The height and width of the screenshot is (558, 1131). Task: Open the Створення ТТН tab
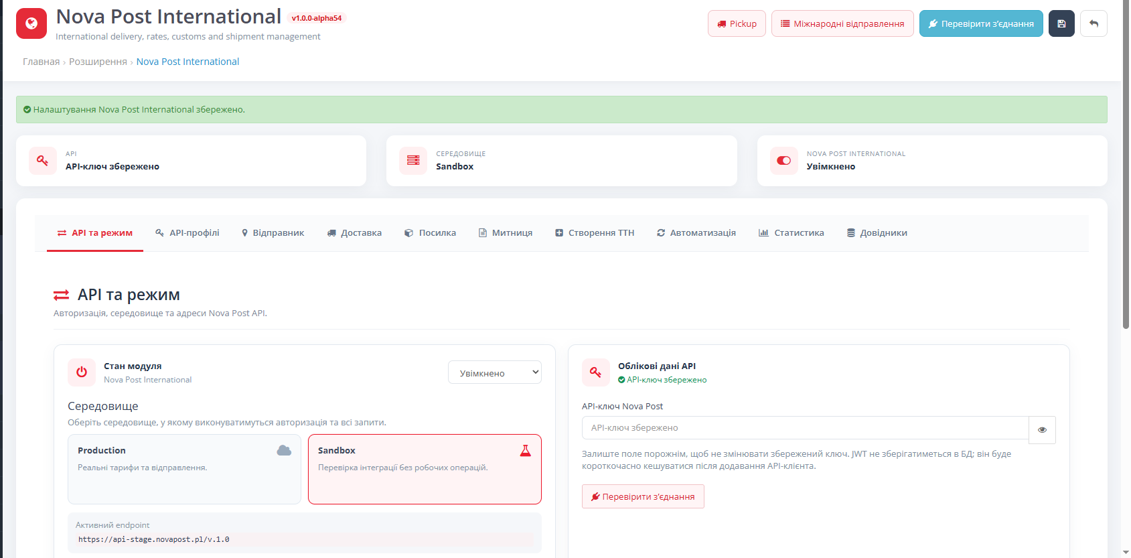point(595,233)
